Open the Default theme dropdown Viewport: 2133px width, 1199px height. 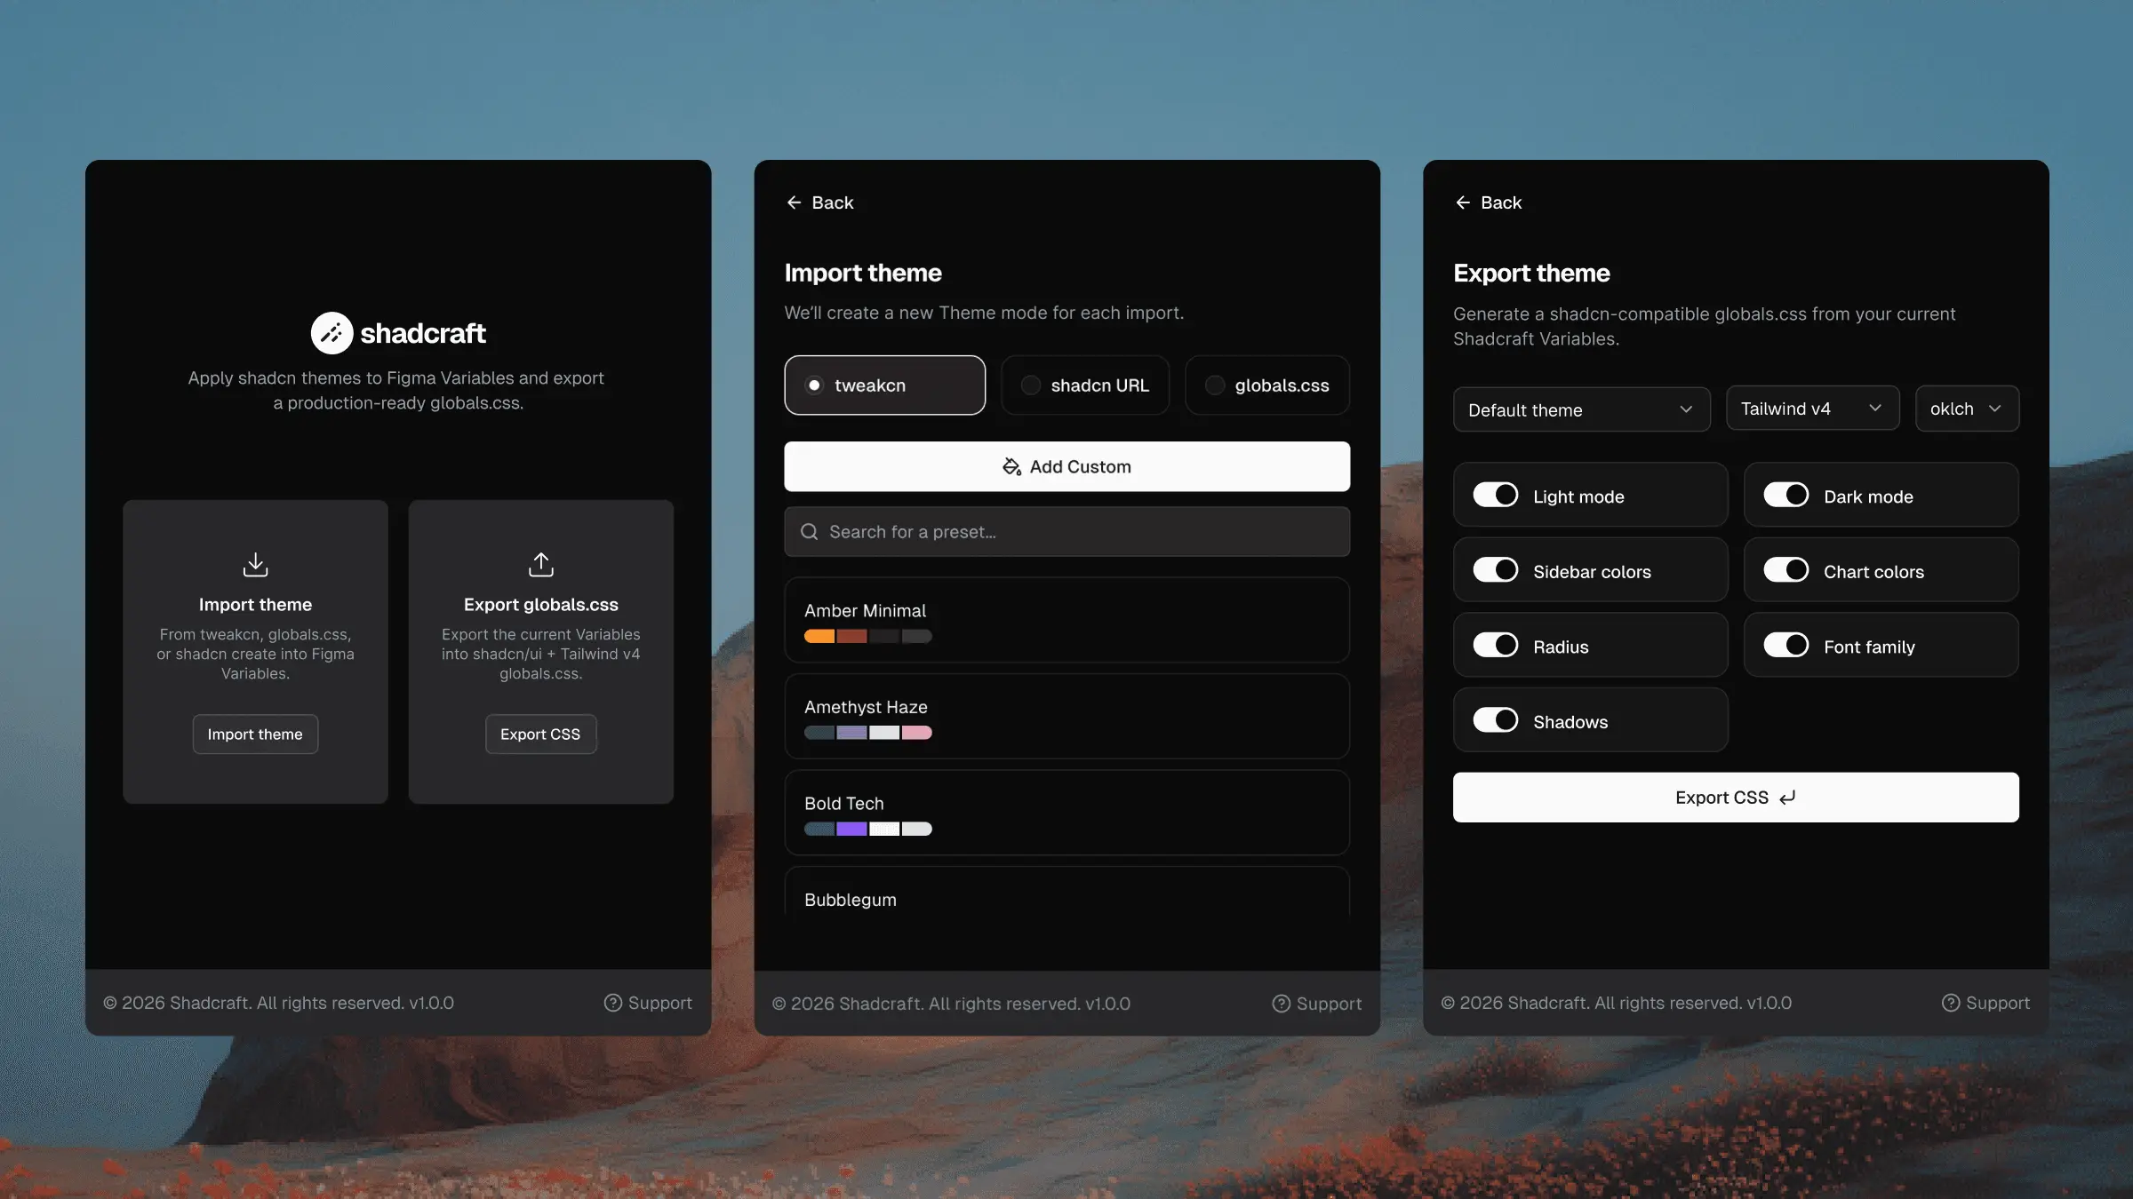(x=1581, y=409)
